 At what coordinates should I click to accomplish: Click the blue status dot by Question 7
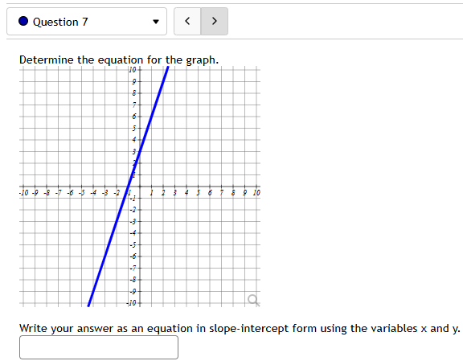(x=23, y=21)
